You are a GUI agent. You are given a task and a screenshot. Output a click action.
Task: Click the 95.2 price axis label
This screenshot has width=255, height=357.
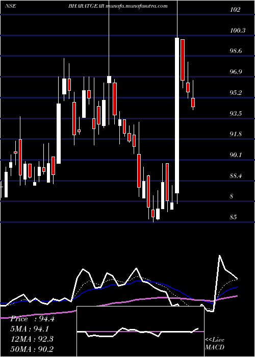[236, 93]
